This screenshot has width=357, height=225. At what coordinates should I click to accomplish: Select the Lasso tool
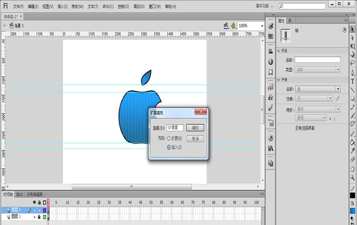[353, 62]
